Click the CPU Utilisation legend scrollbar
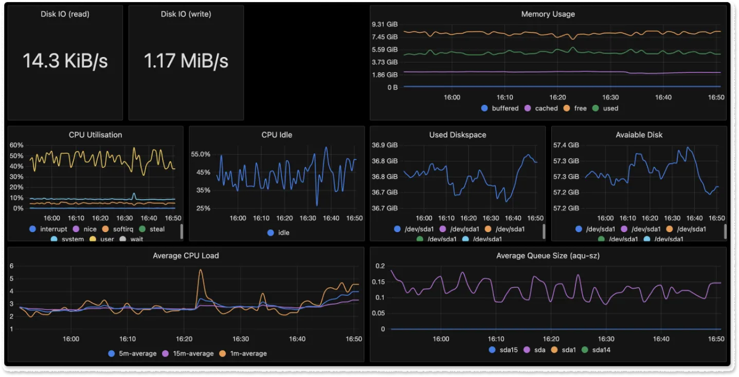This screenshot has height=377, width=739. pyautogui.click(x=182, y=232)
